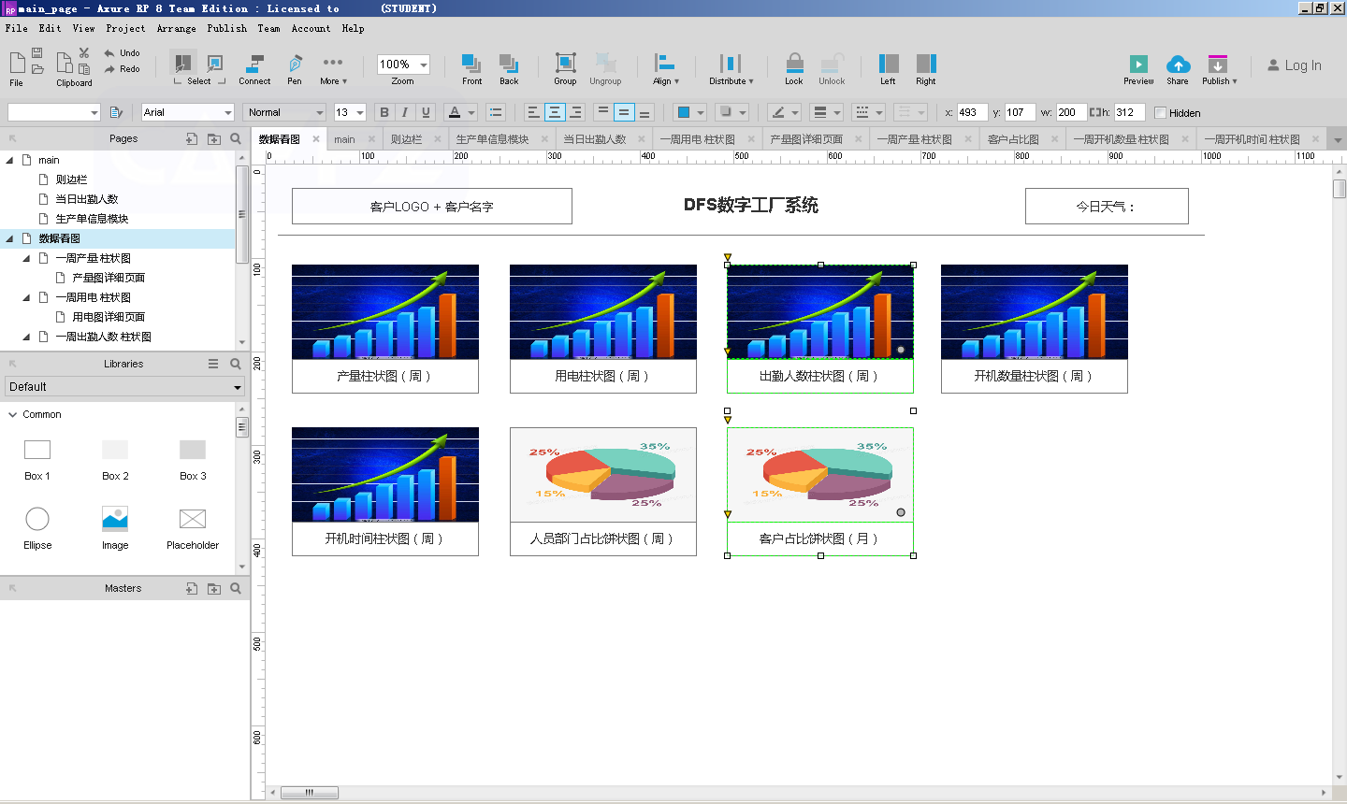Open the Preview prototype icon
Image resolution: width=1347 pixels, height=804 pixels.
coord(1138,65)
